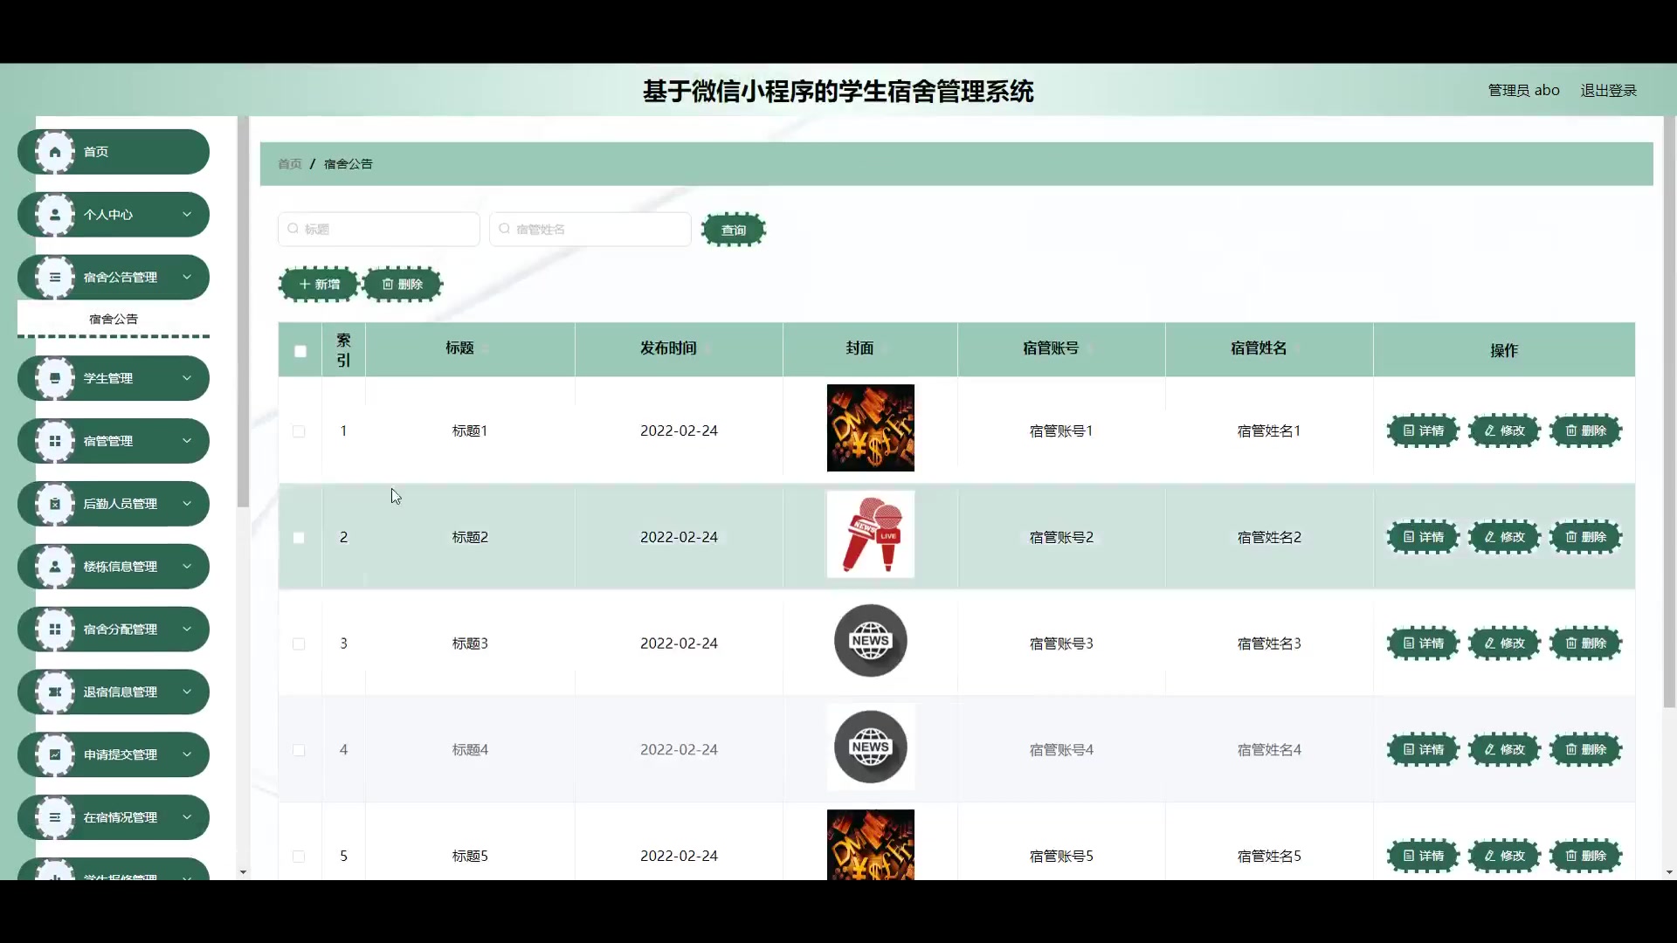Screen dimensions: 1677x943
Task: Click the home icon in sidebar
Action: (55, 152)
